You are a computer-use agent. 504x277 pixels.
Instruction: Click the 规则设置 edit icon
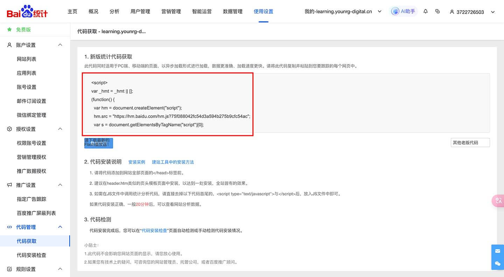click(9, 269)
